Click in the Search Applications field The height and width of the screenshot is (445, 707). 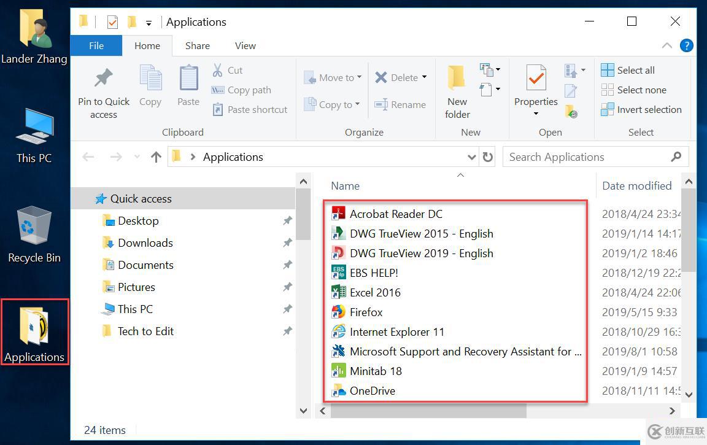(586, 157)
